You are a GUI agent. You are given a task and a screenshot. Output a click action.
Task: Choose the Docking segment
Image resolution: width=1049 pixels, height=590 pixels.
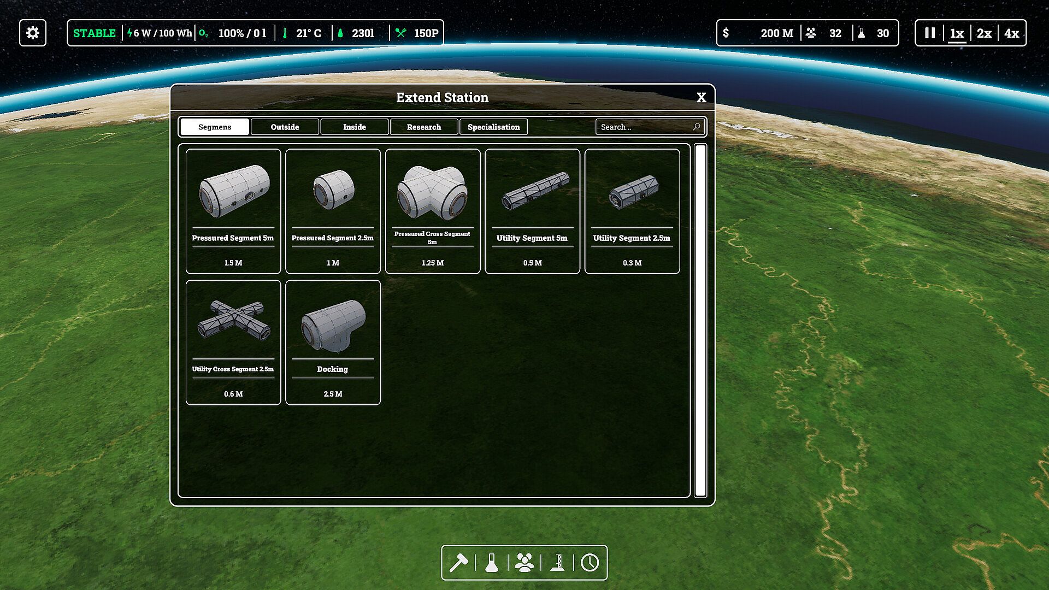click(333, 342)
